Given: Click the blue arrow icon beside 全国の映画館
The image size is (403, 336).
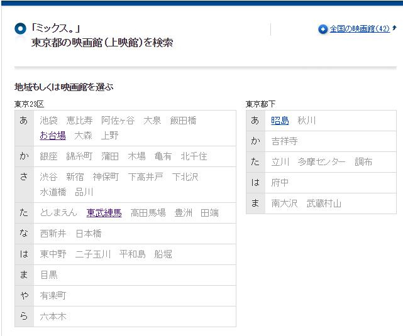Looking at the screenshot, I should 323,29.
